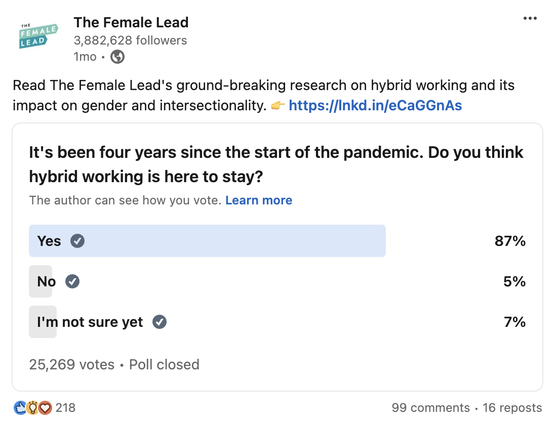This screenshot has height=423, width=556.
Task: Click The Female Lead profile name
Action: [x=131, y=22]
